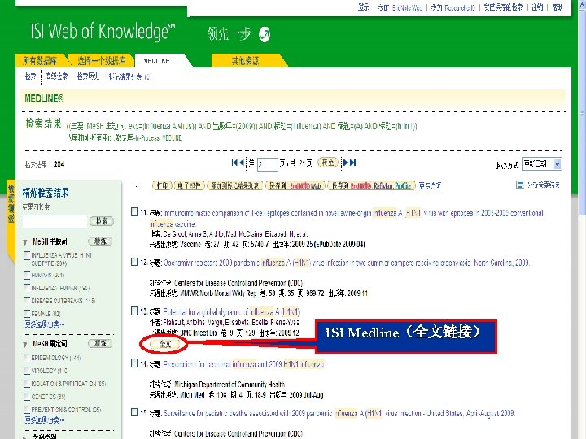Show more MeSH qualifier options link
This screenshot has height=439, width=586.
[x=45, y=419]
